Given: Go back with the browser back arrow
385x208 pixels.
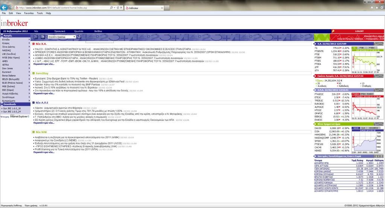Looking at the screenshot, I should [4, 8].
